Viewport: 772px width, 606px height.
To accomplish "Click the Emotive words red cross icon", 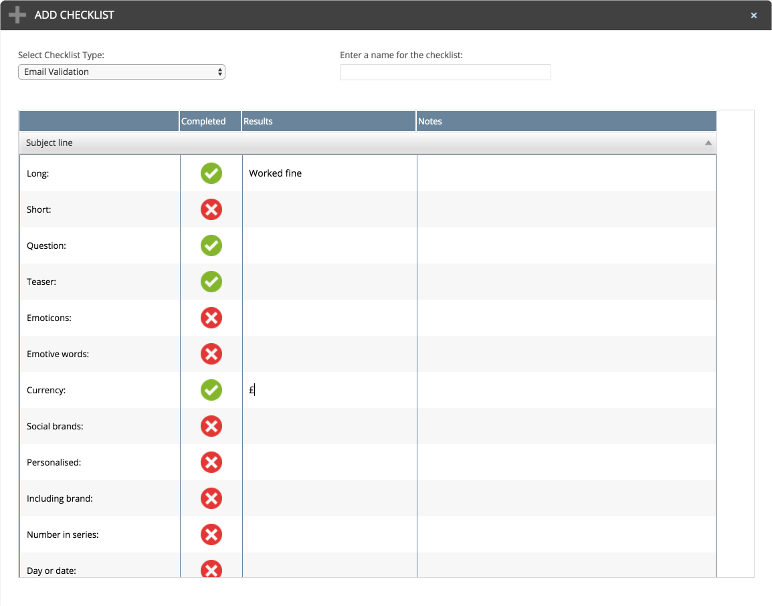I will click(211, 355).
